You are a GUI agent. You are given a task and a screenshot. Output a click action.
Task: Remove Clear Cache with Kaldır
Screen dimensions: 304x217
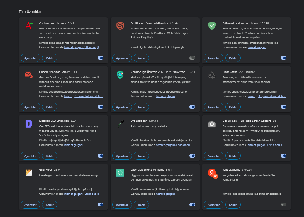233,107
